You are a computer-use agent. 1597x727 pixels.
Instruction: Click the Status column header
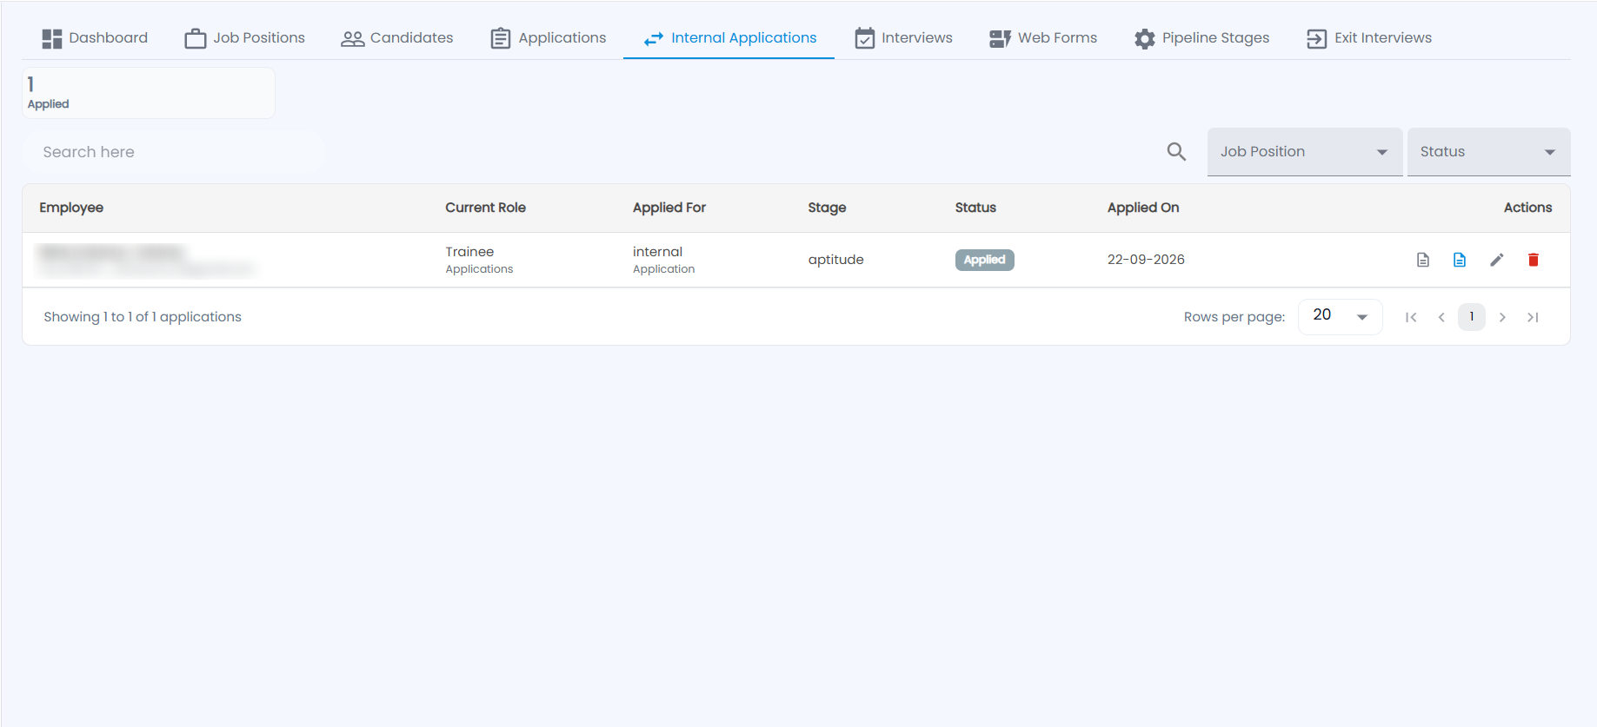point(975,208)
